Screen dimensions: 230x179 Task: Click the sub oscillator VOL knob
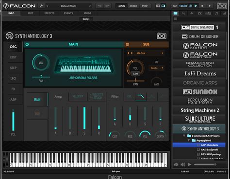tap(135, 68)
